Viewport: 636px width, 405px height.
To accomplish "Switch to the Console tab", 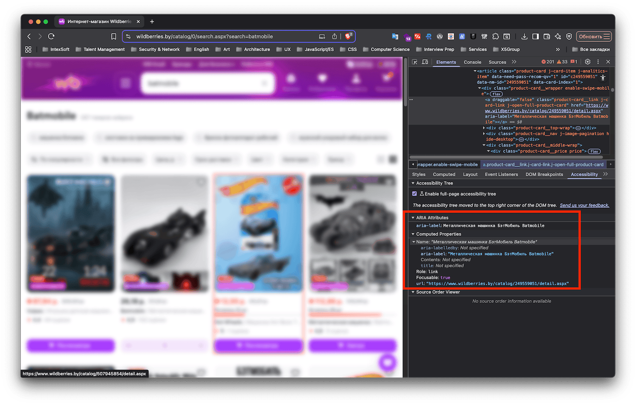I will (x=472, y=62).
